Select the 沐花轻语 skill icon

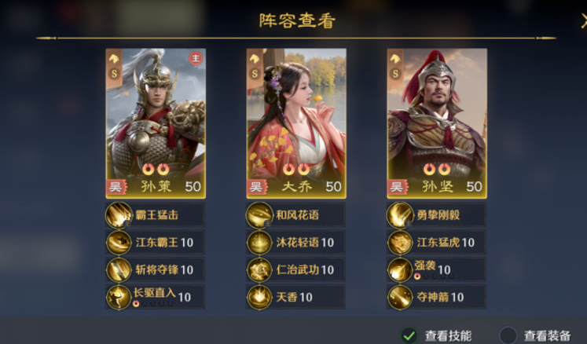point(259,243)
